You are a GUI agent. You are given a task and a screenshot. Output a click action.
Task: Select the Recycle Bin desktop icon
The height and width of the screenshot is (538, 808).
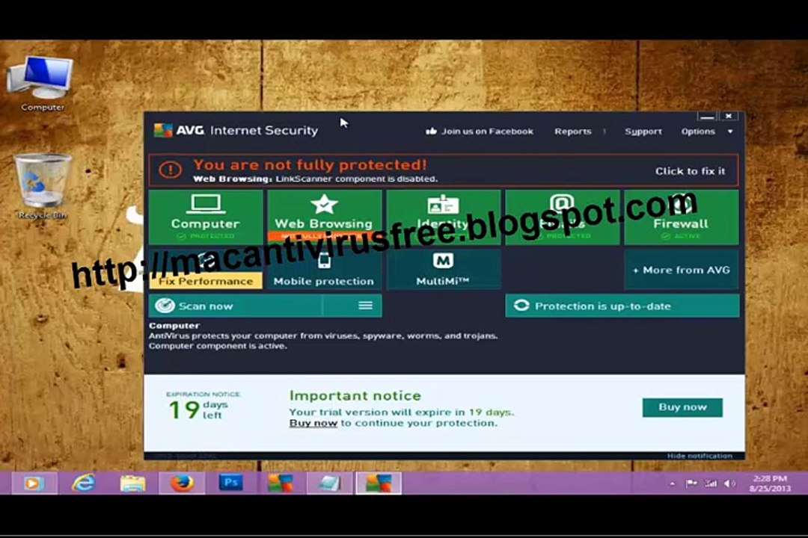42,186
